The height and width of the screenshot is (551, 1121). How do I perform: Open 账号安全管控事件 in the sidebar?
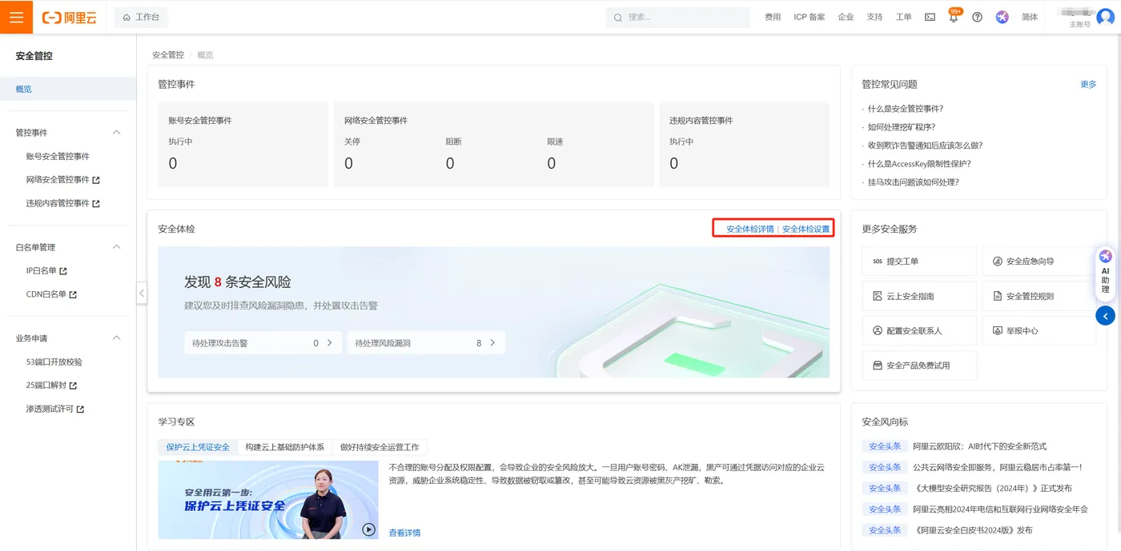[x=58, y=157]
